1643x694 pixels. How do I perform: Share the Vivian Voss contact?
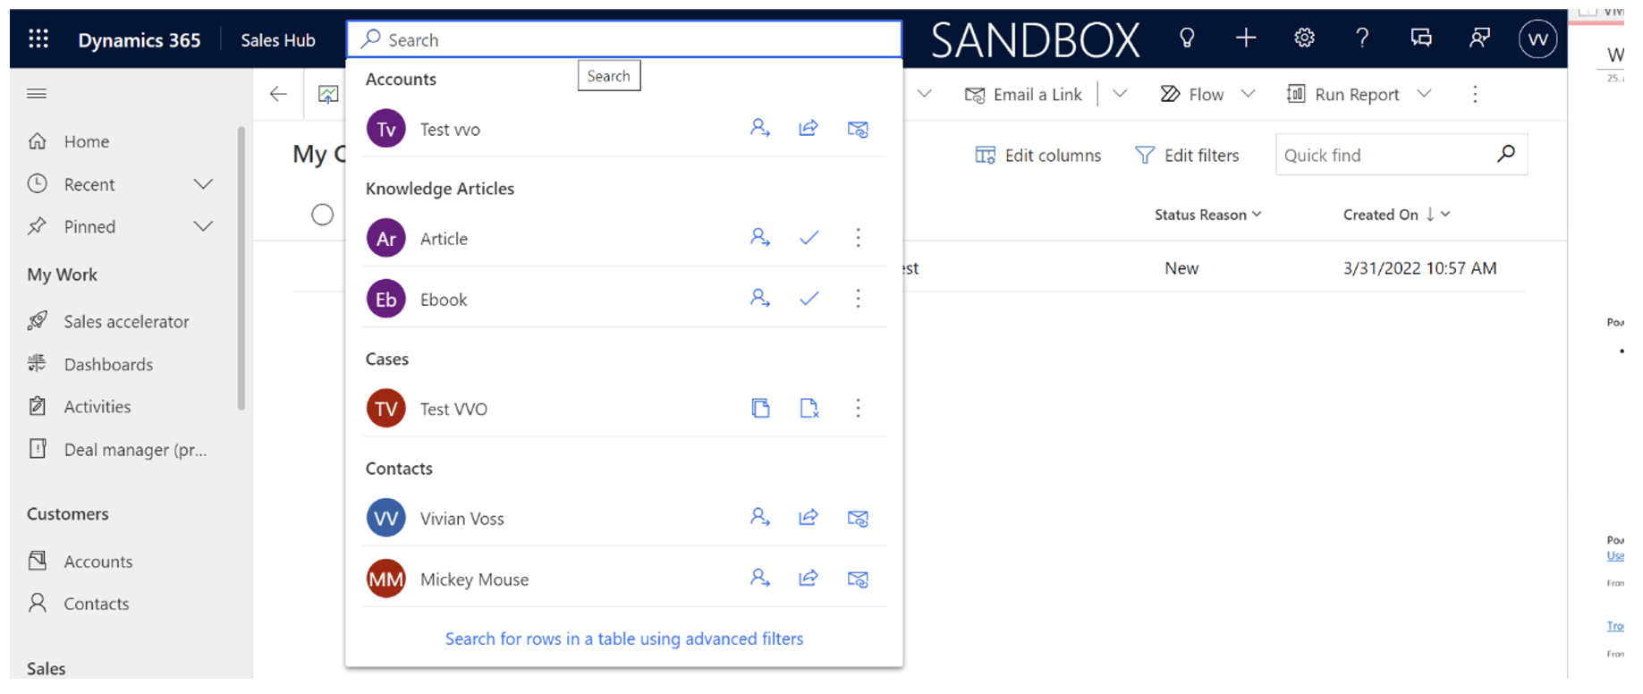(x=809, y=517)
